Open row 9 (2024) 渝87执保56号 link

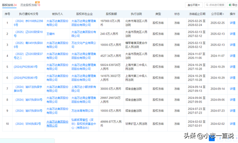(x=29, y=111)
